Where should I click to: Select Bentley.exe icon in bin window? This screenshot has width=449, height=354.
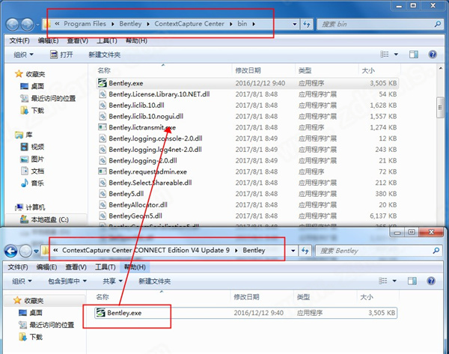tap(103, 83)
